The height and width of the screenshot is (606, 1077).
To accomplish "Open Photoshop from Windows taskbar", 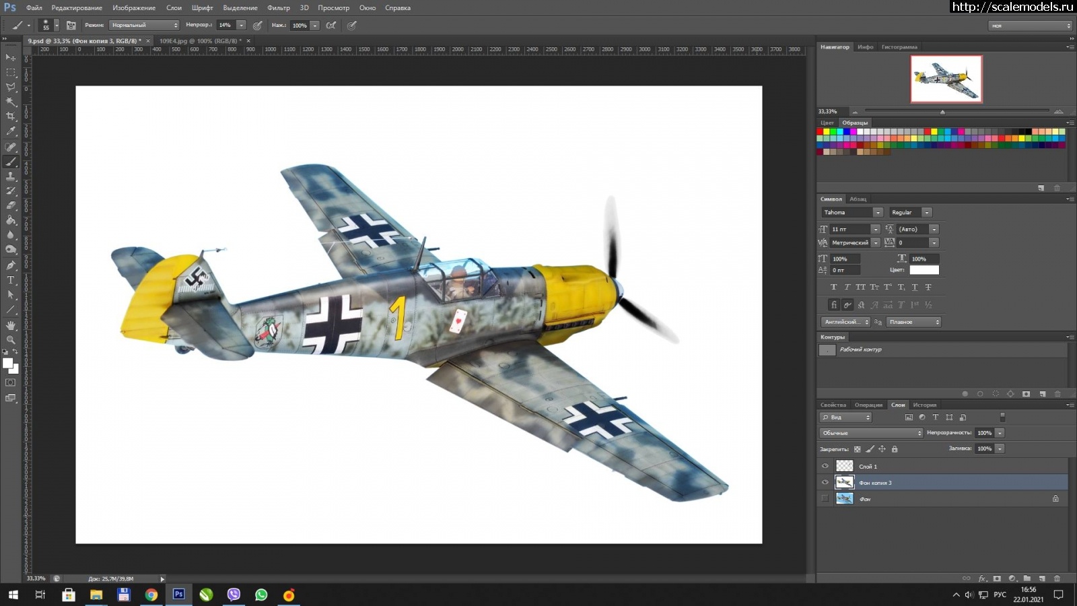I will tap(178, 594).
